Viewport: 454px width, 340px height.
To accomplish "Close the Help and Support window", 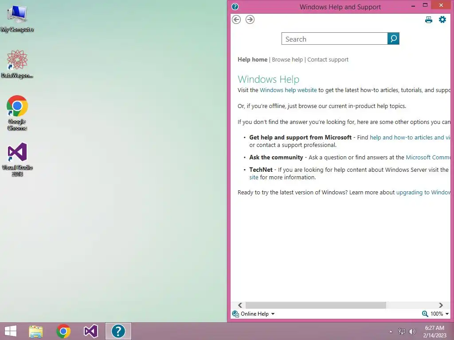I will coord(441,5).
